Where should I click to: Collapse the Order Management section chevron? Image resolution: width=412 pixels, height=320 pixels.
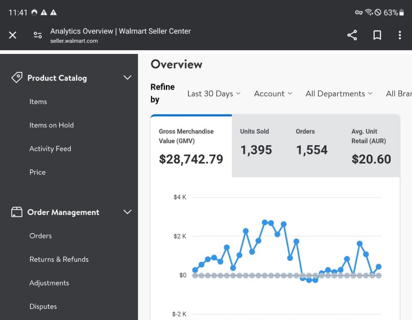tap(127, 212)
